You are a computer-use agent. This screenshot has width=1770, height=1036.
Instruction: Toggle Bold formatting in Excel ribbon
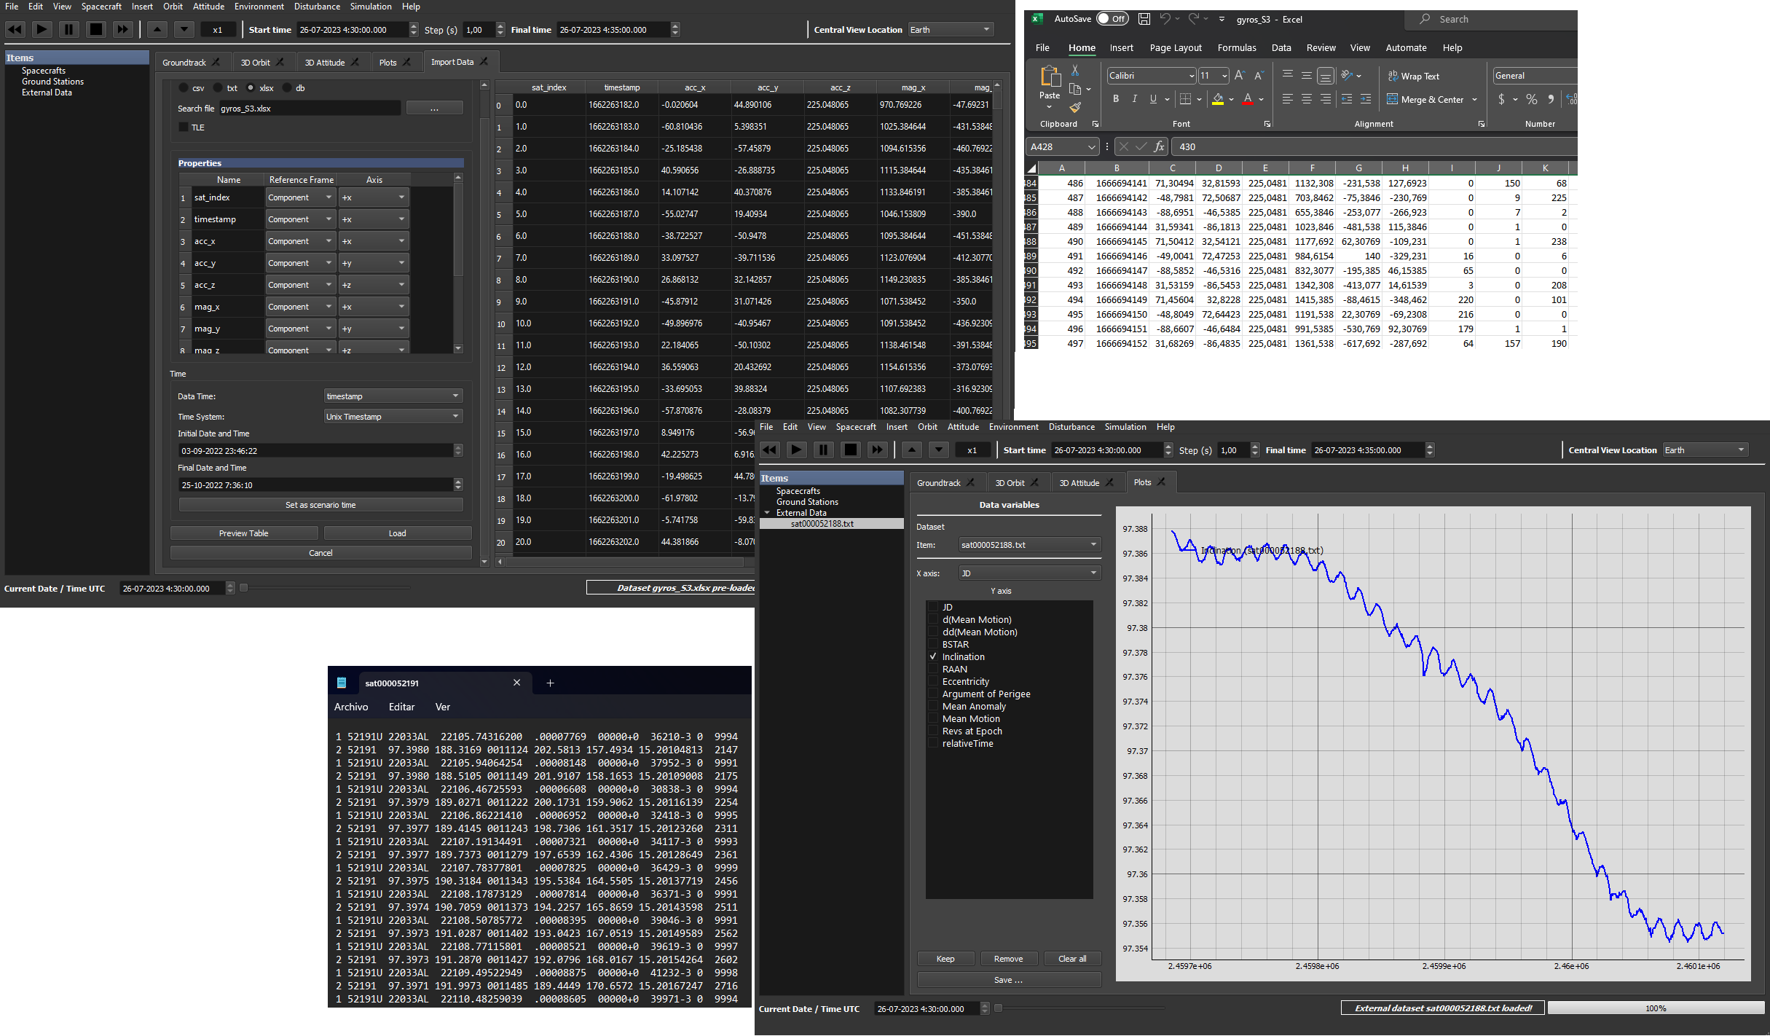pyautogui.click(x=1115, y=99)
